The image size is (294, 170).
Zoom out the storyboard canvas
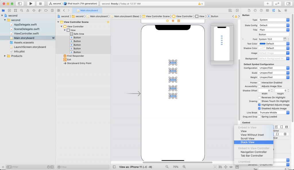pos(167,167)
